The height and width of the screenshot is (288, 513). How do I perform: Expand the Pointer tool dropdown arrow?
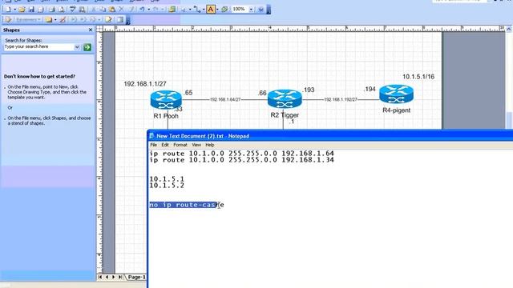(x=190, y=10)
